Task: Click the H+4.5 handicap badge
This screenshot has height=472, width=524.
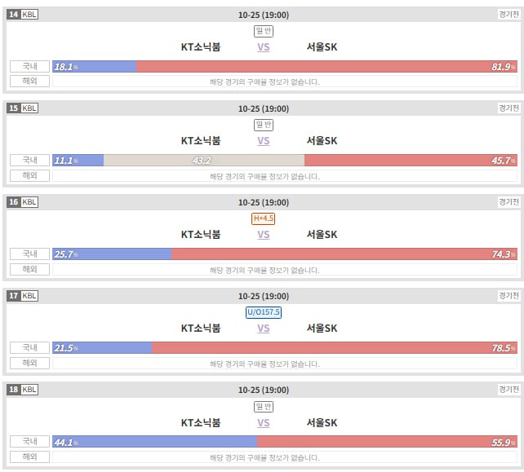Action: tap(264, 218)
